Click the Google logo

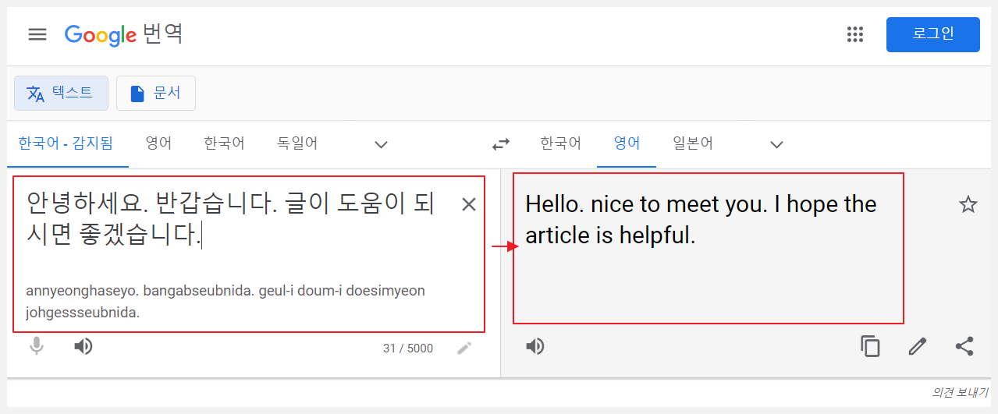point(101,35)
